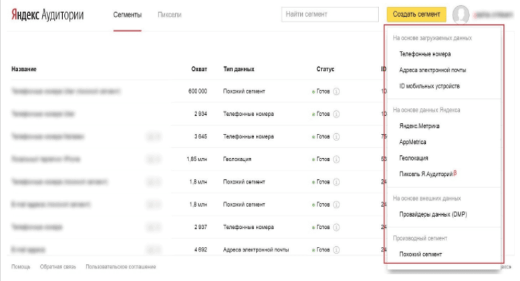Switch to the Пиксели tab
This screenshot has height=281, width=520.
pos(170,15)
